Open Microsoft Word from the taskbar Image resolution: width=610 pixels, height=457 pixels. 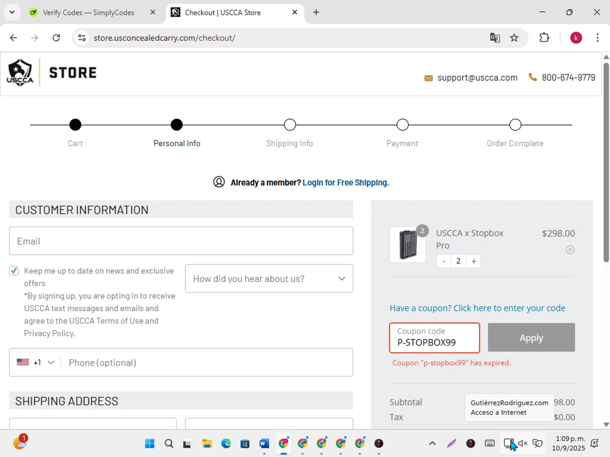point(264,443)
